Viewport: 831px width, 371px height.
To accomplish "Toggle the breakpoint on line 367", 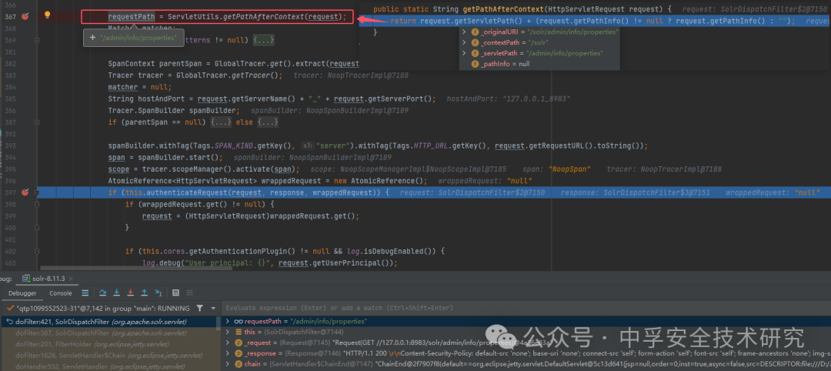I will (25, 16).
